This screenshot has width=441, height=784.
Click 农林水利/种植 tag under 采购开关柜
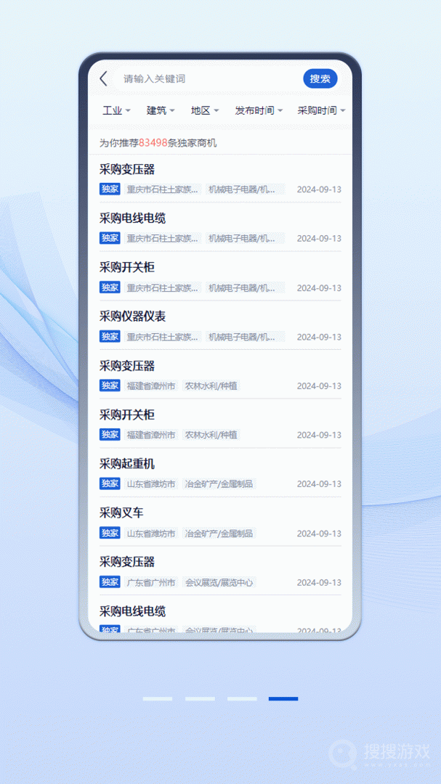[x=211, y=435]
